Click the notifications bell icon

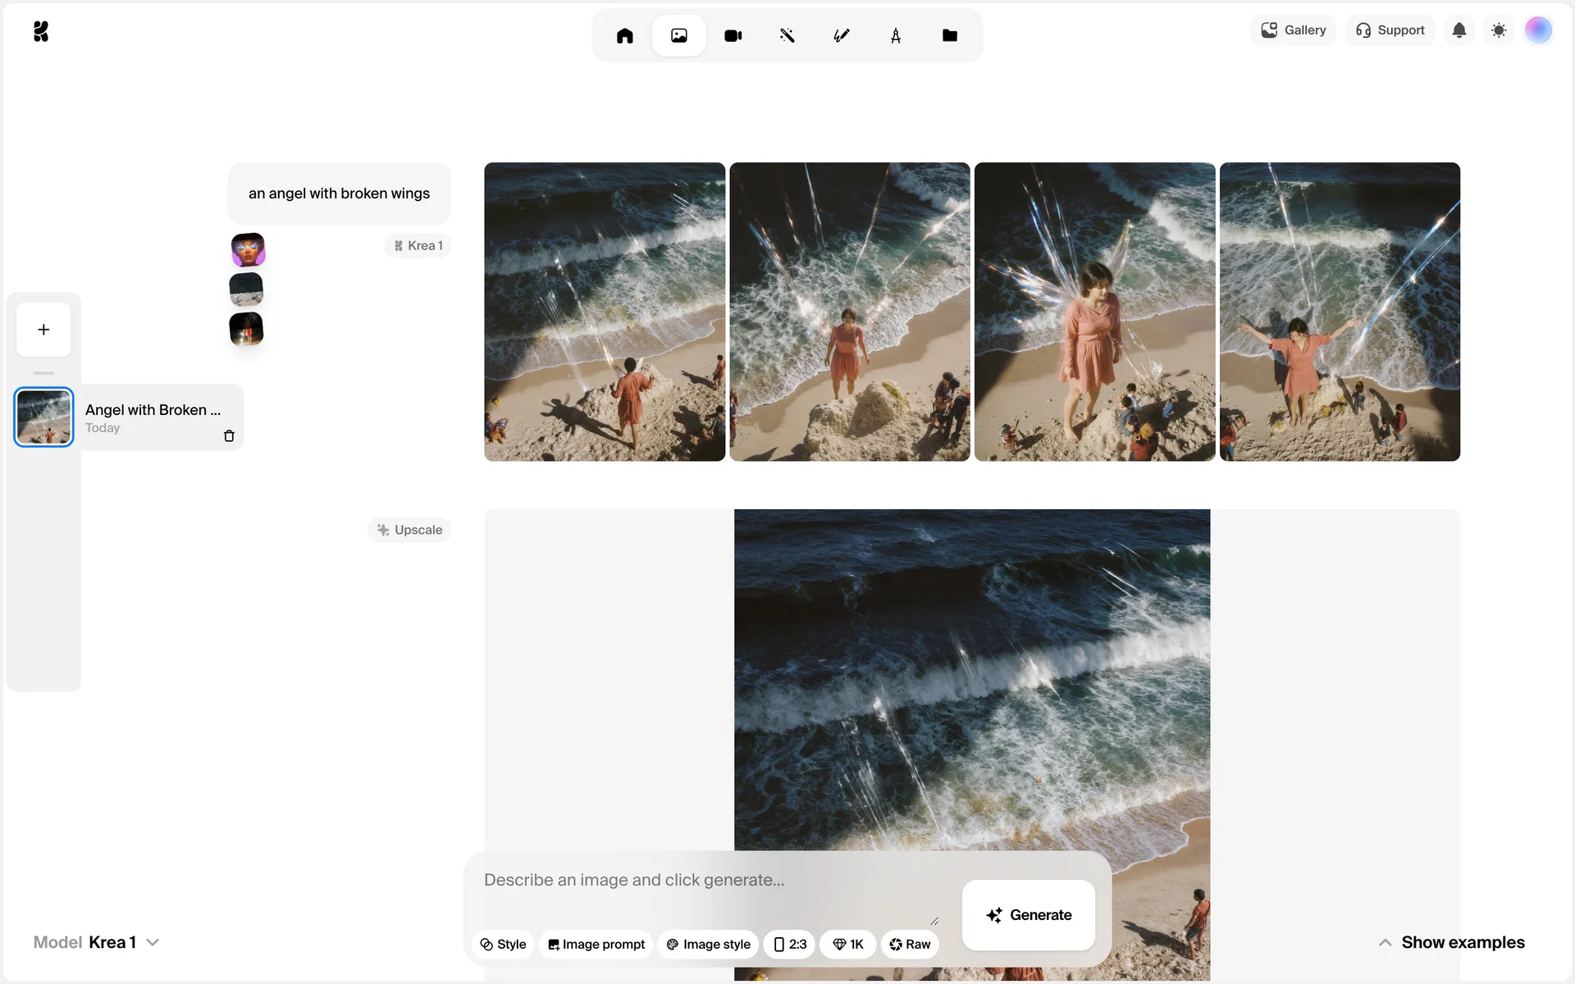pos(1459,30)
